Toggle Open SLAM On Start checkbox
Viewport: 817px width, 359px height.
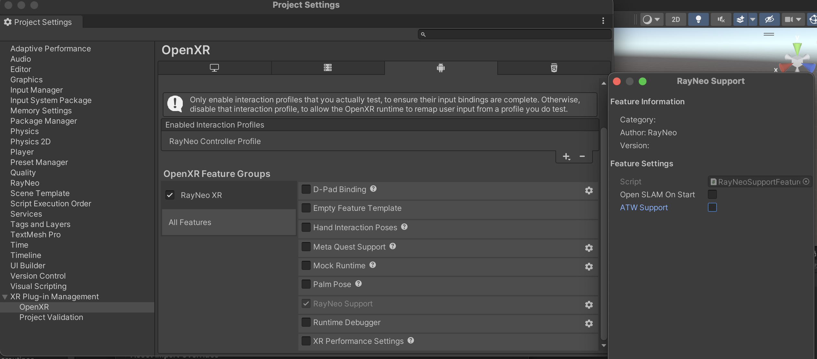(712, 194)
